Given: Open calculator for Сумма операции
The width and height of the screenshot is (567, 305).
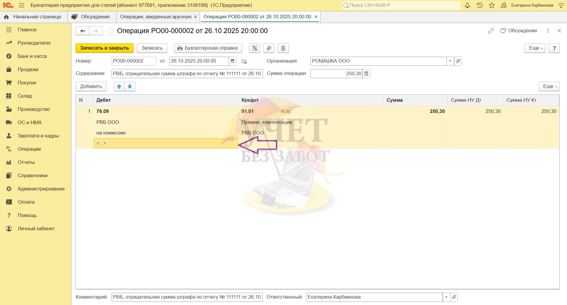Looking at the screenshot, I should click(366, 74).
